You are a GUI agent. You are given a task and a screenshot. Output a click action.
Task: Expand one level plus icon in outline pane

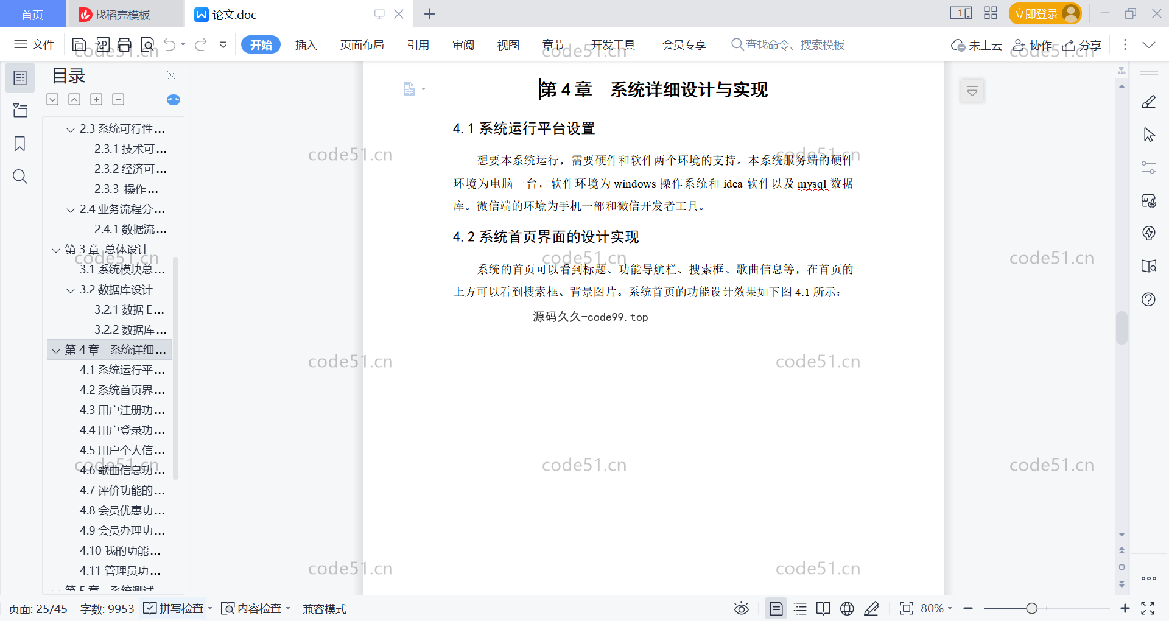(x=96, y=99)
